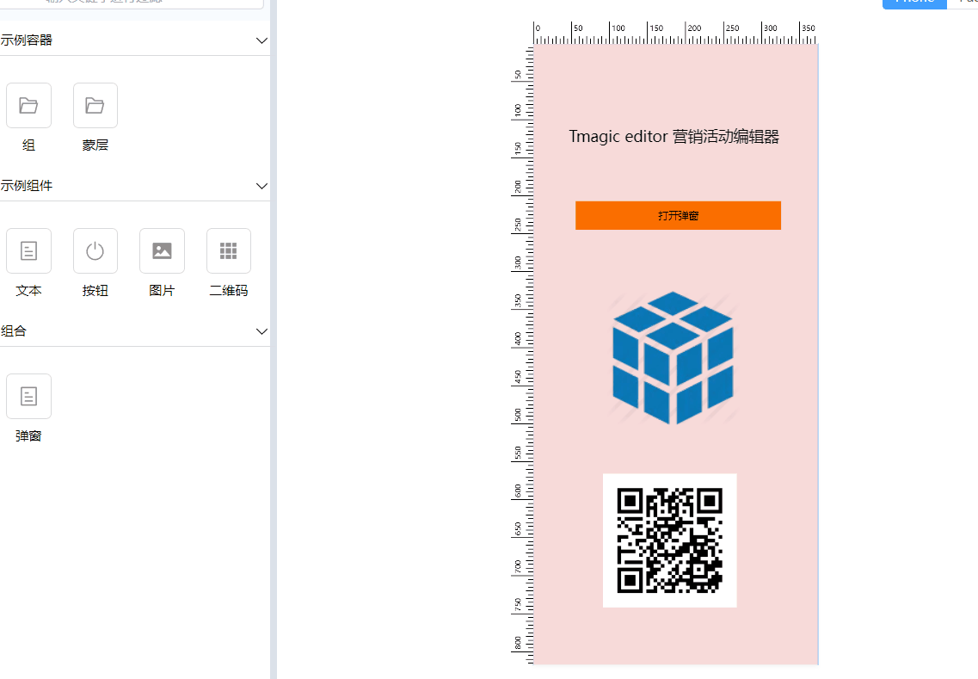Switch to the Pad tab
Image resolution: width=978 pixels, height=679 pixels.
pos(968,3)
